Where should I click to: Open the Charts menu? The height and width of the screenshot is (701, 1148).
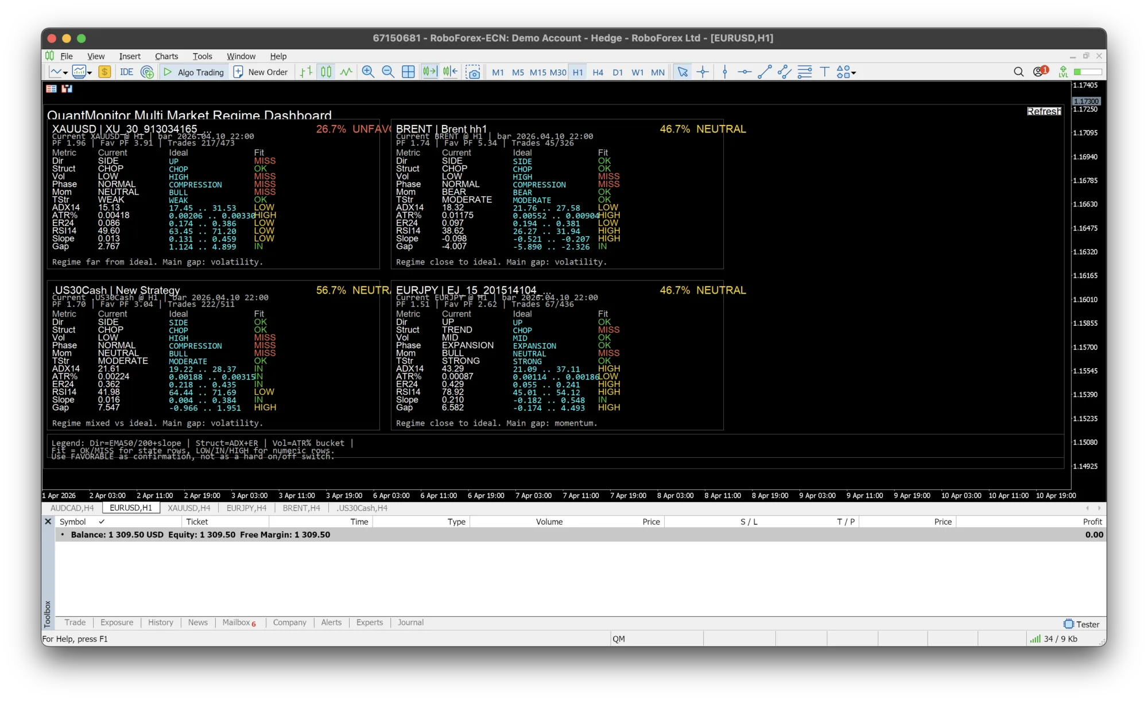[x=166, y=56]
